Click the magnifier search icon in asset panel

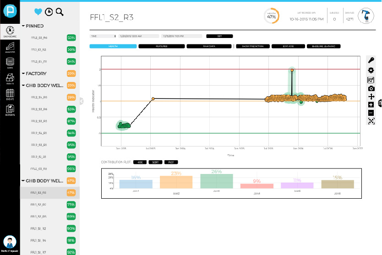[59, 11]
